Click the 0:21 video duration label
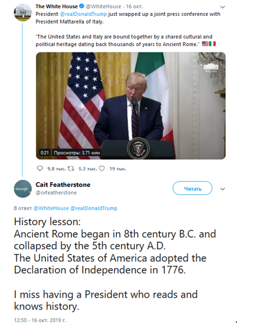 tap(44, 153)
